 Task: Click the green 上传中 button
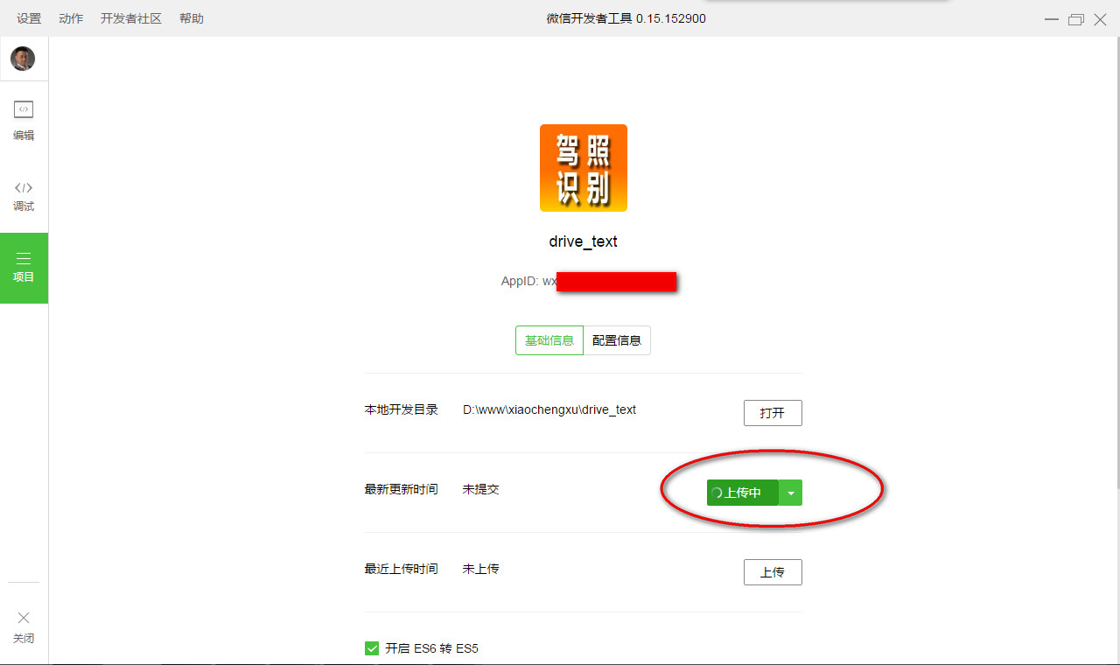(x=742, y=493)
